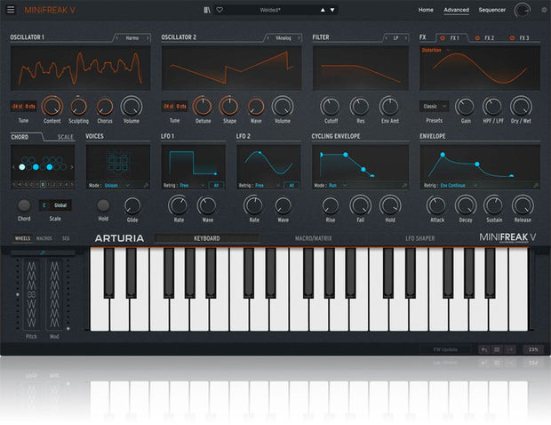Open Voices Mode Unison dropdown

[117, 185]
